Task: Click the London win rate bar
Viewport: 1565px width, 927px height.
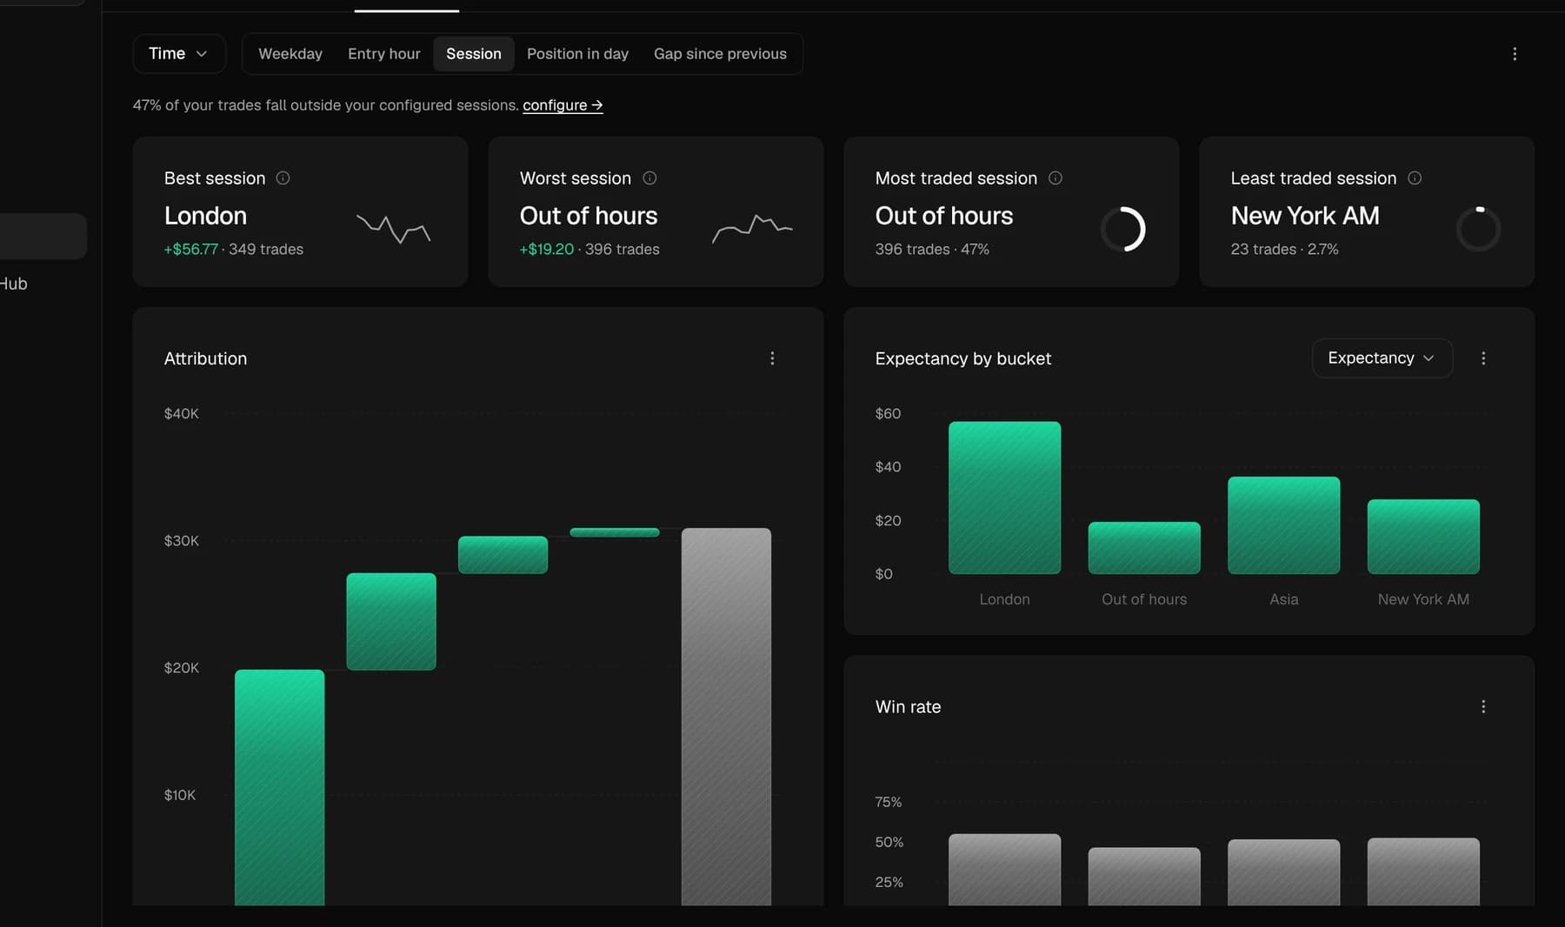Action: (x=1004, y=870)
